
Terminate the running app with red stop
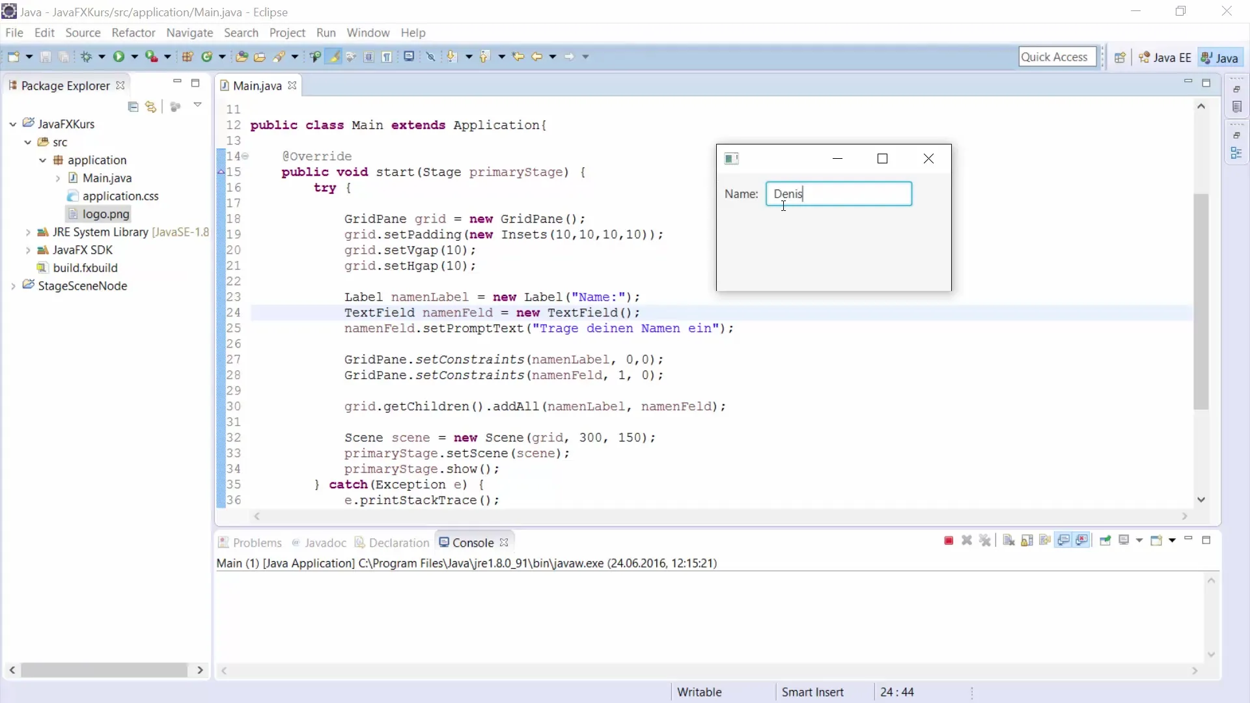pos(949,540)
